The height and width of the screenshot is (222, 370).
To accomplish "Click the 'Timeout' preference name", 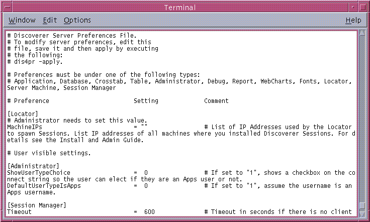I will pyautogui.click(x=19, y=212).
